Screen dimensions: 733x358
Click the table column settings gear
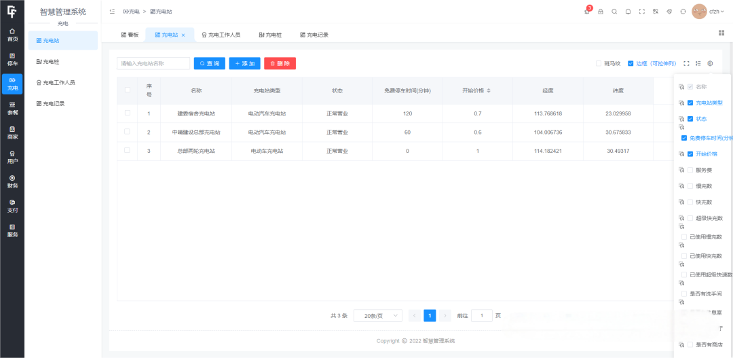710,63
